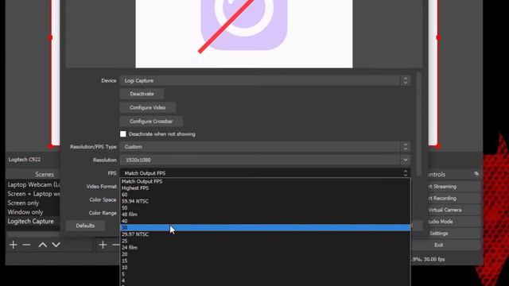Remove selected scene with minus icon
Screen dimensions: 509x286
(x=26, y=245)
